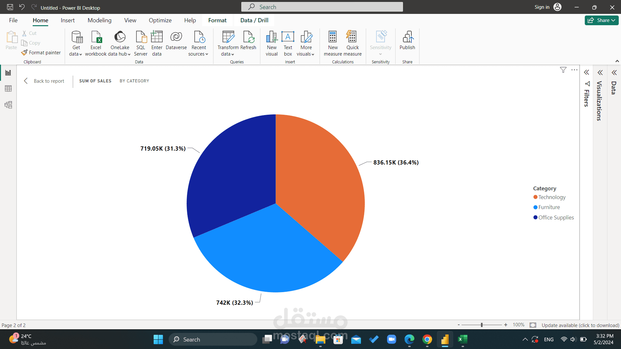Expand the Data pane
Image resolution: width=621 pixels, height=349 pixels.
tap(614, 72)
